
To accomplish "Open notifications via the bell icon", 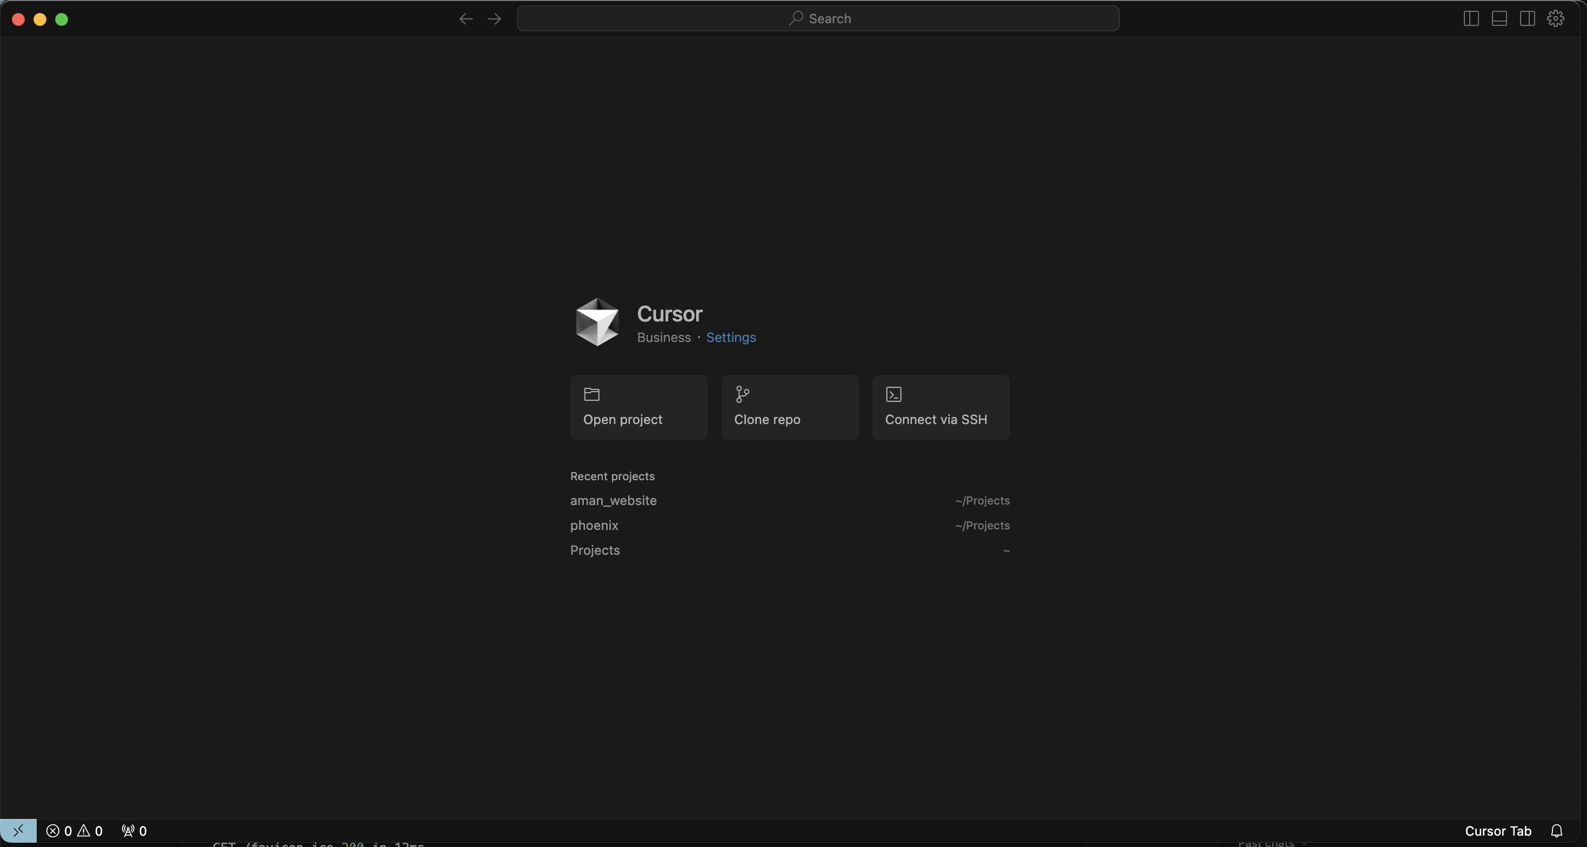I will point(1558,830).
